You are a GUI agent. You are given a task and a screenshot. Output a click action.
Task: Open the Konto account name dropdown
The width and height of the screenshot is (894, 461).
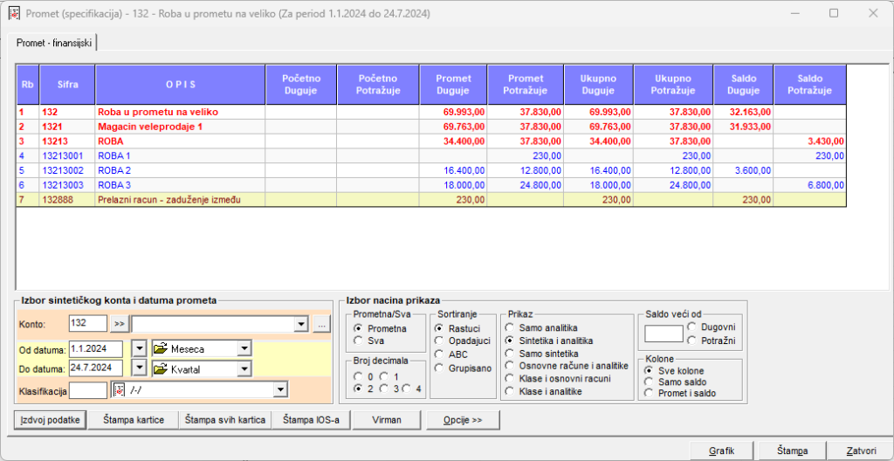(x=302, y=324)
